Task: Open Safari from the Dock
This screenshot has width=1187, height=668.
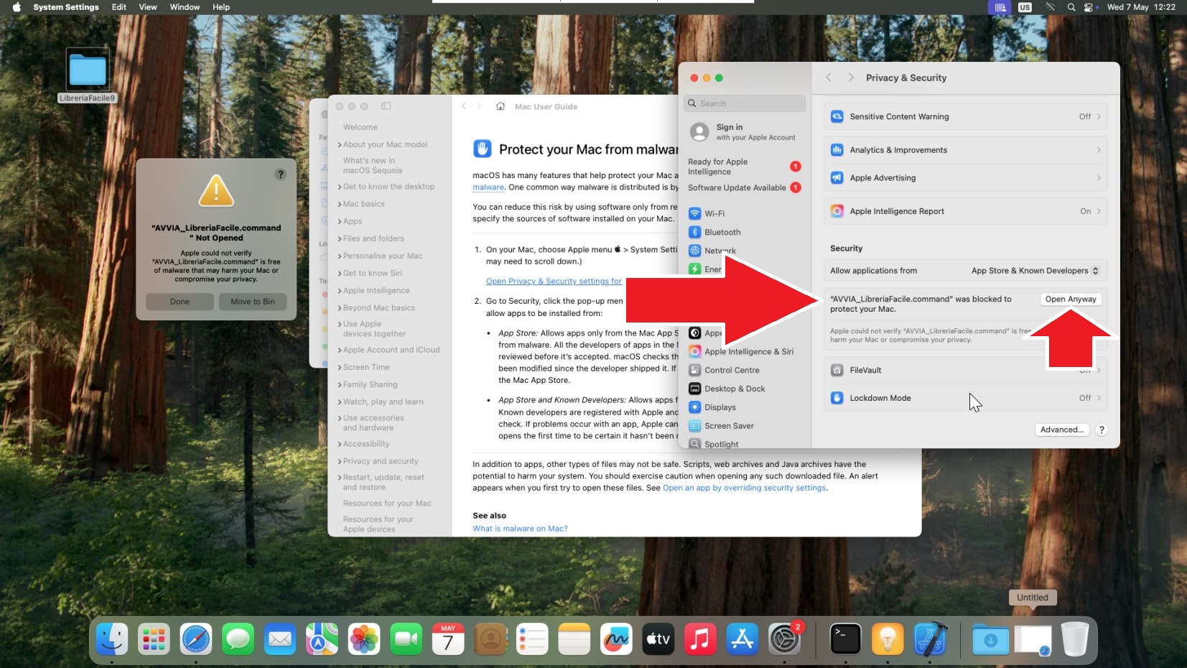Action: click(196, 639)
